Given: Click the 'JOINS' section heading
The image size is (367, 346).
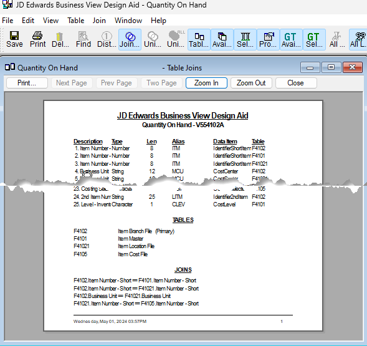Looking at the screenshot, I should (x=183, y=270).
